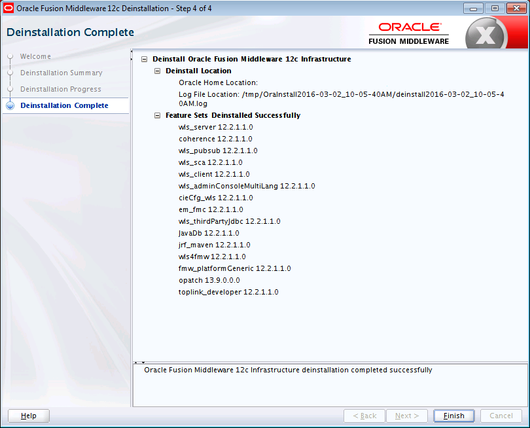Click Feature Sets Deinstalled Successfully heading text
Viewport: 530px width, 428px height.
[233, 116]
